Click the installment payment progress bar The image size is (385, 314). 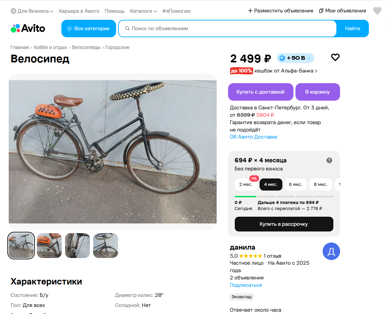tap(284, 197)
